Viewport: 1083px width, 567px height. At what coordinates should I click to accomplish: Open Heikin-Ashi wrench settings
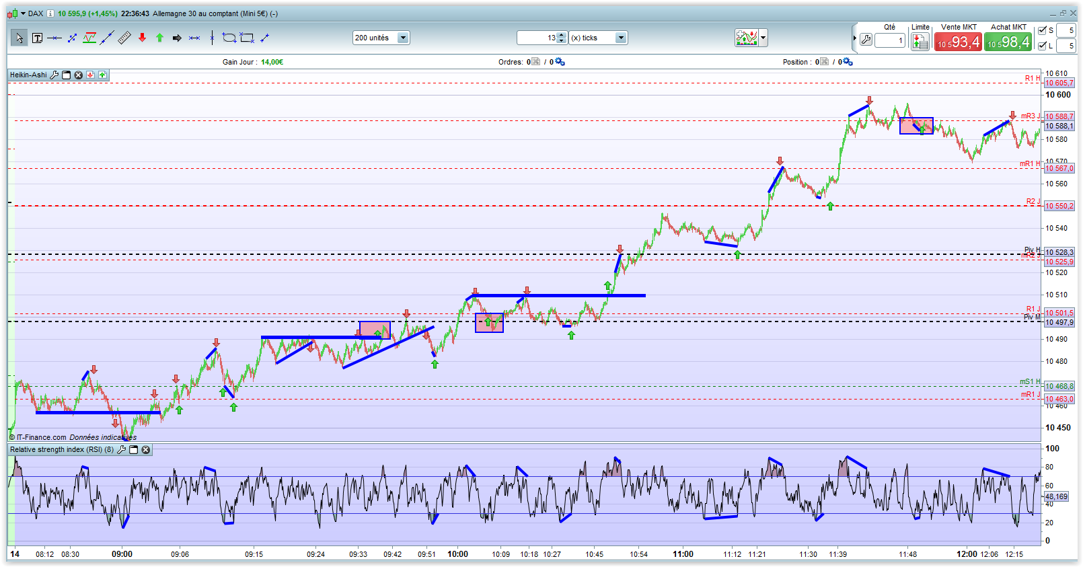[54, 75]
